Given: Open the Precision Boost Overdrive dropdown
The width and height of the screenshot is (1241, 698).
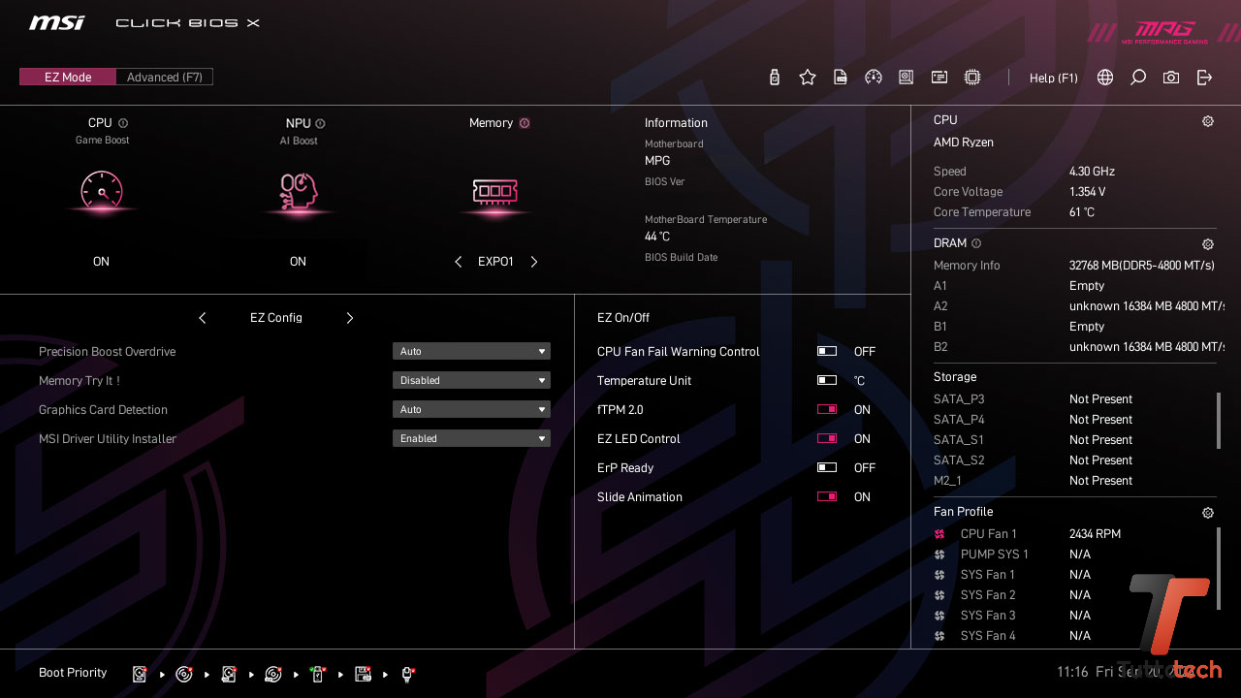Looking at the screenshot, I should [x=471, y=352].
